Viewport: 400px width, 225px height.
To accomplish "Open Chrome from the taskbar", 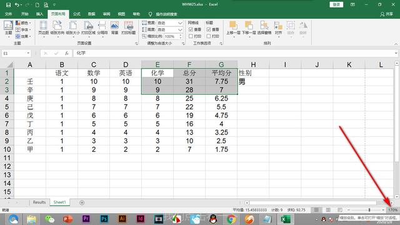I will click(x=231, y=219).
